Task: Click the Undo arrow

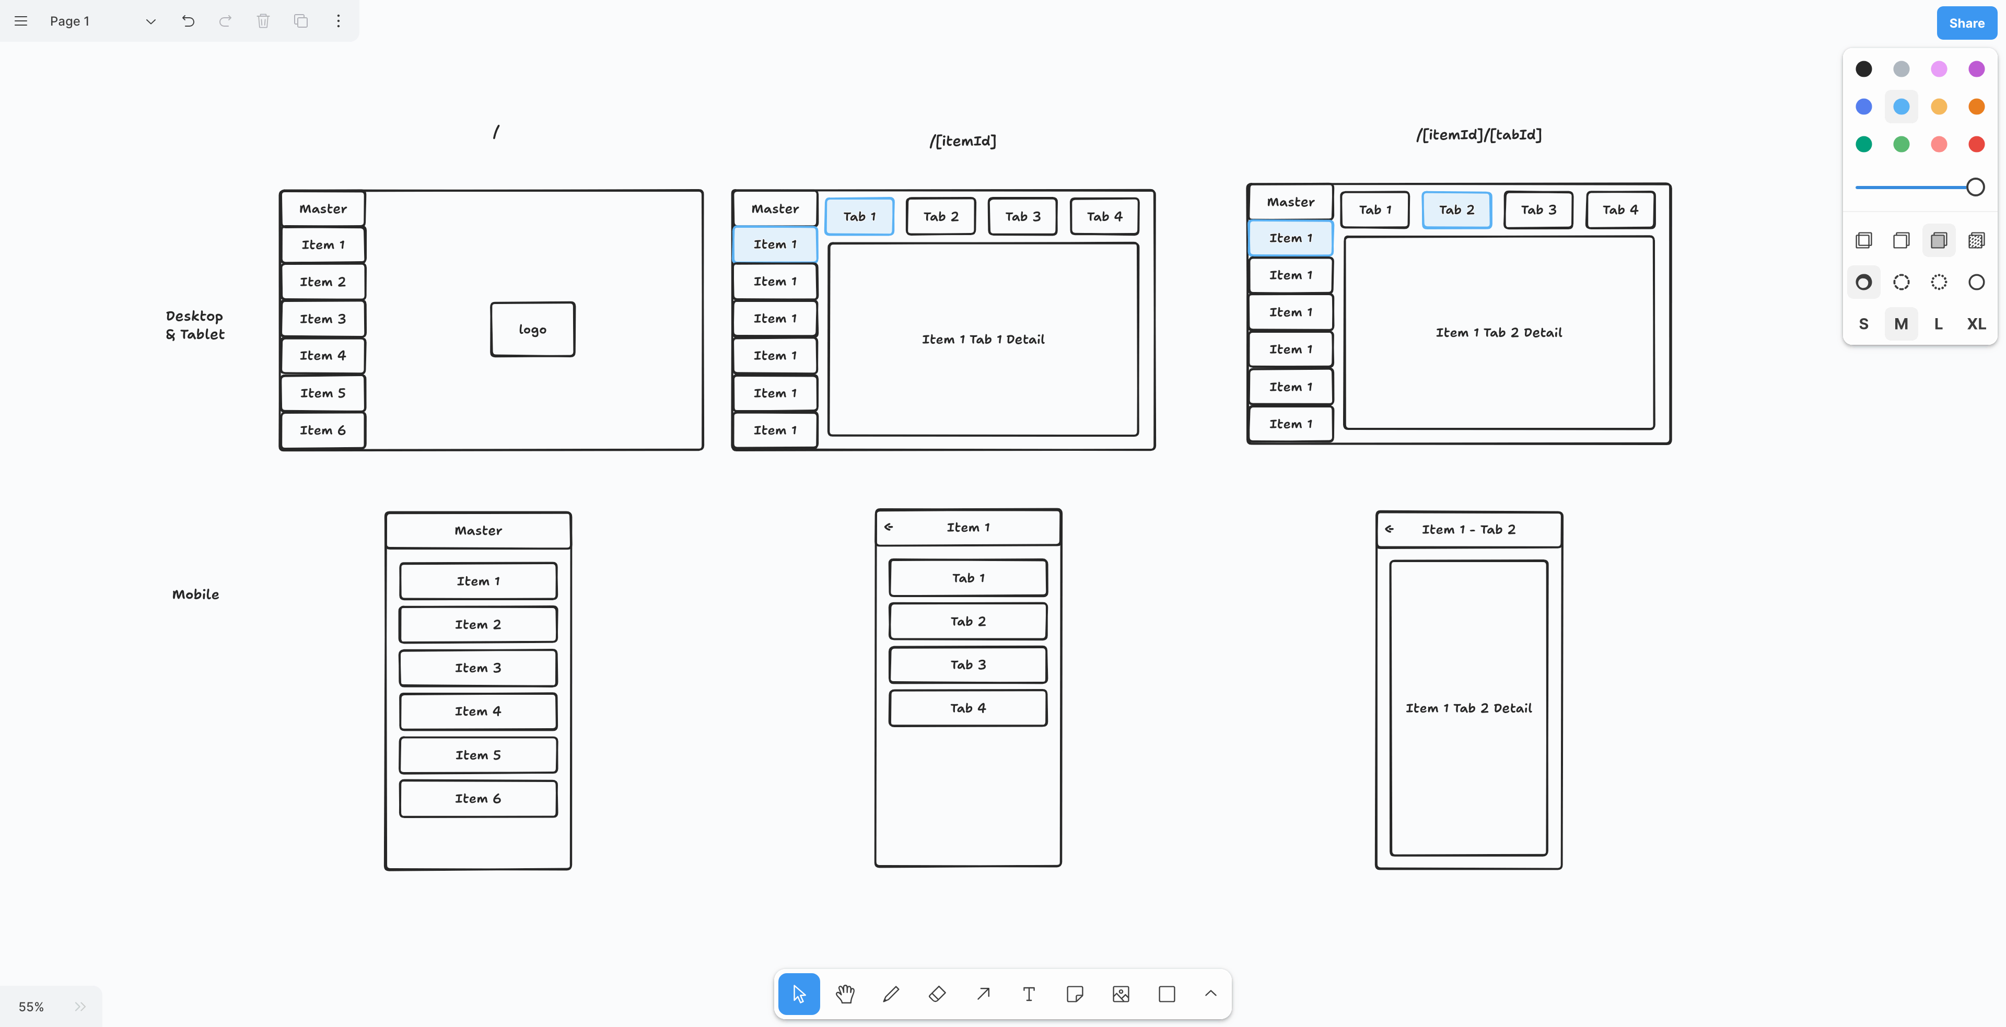Action: (188, 21)
